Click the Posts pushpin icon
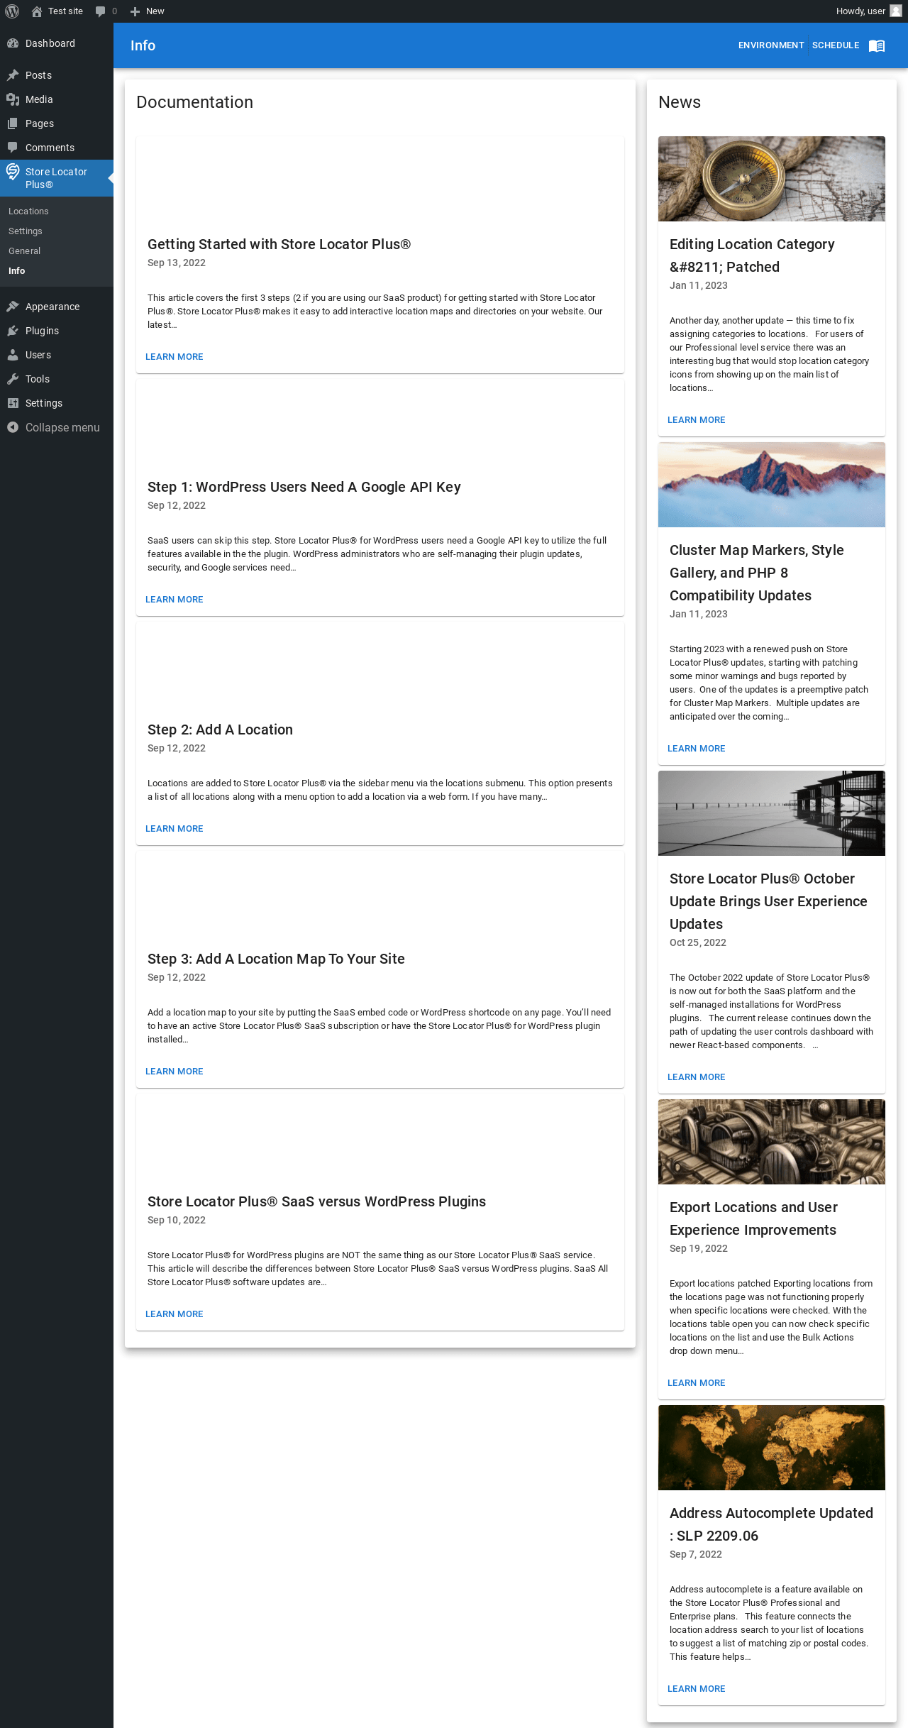 13,75
